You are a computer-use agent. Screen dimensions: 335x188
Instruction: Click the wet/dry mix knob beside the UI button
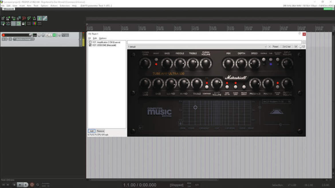click(300, 47)
